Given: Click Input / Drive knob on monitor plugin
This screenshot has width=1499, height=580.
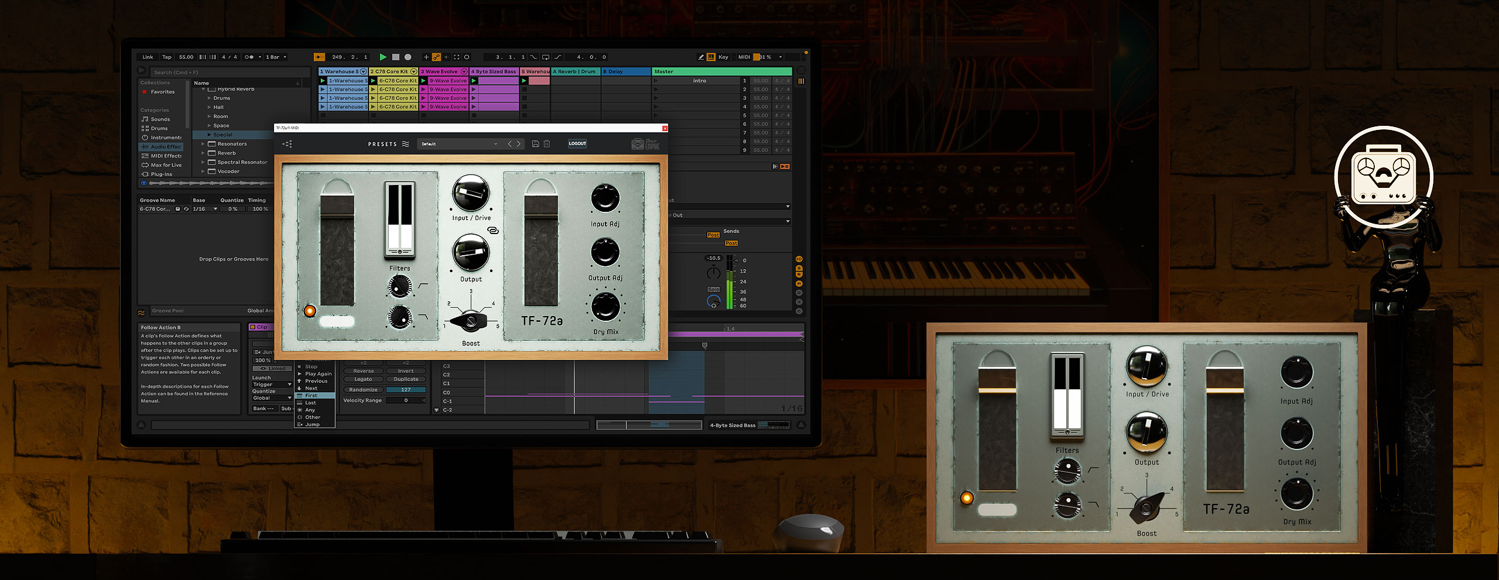Looking at the screenshot, I should click(x=471, y=193).
